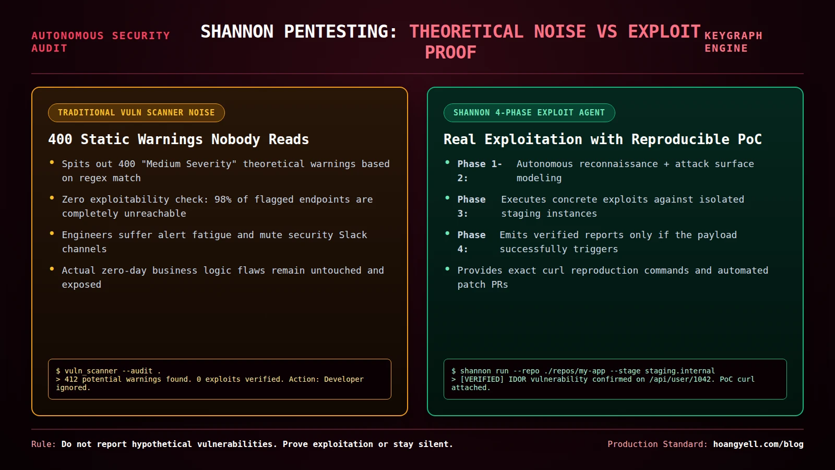Click the 'THEORETICAL NOISE VS EXPLOIT PROOF' title
The height and width of the screenshot is (470, 835).
tap(555, 42)
